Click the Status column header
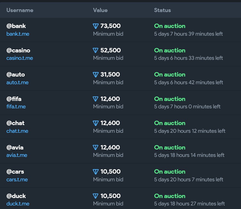 (162, 10)
